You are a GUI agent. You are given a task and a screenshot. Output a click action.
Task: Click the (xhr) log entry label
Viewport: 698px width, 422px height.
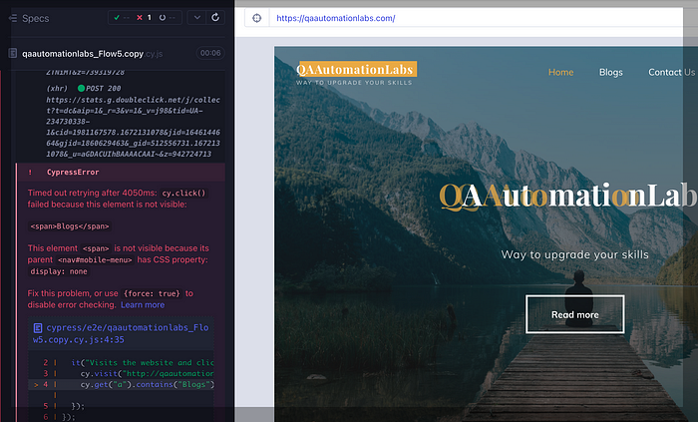pyautogui.click(x=57, y=88)
